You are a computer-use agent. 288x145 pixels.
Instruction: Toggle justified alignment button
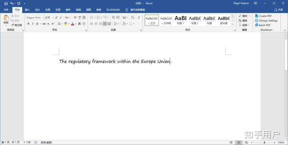click(x=105, y=24)
